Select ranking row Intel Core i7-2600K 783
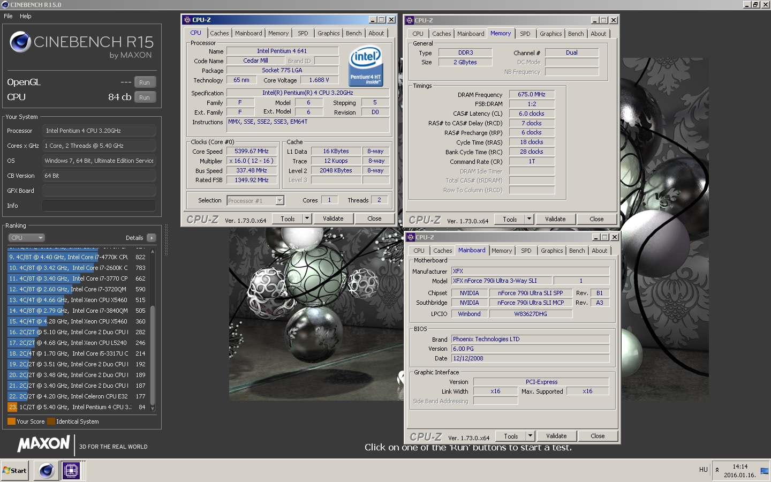The width and height of the screenshot is (771, 482). (78, 268)
